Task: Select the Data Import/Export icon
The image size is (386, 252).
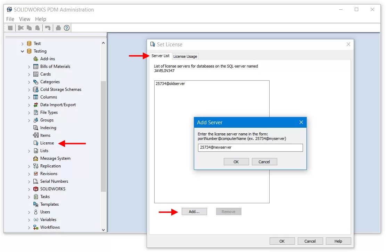Action: tap(36, 104)
